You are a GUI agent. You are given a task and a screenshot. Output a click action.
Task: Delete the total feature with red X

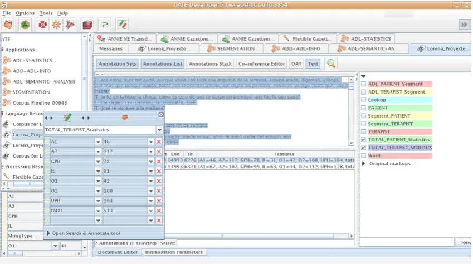pos(159,211)
